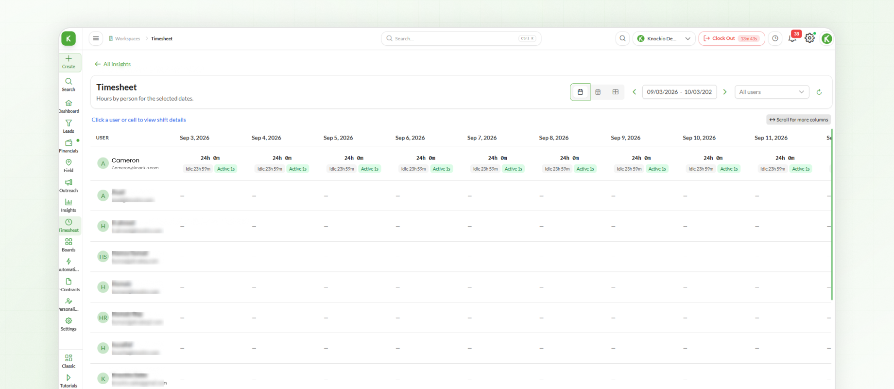Click the date range input field
Screen dimensions: 894x389
[x=679, y=92]
